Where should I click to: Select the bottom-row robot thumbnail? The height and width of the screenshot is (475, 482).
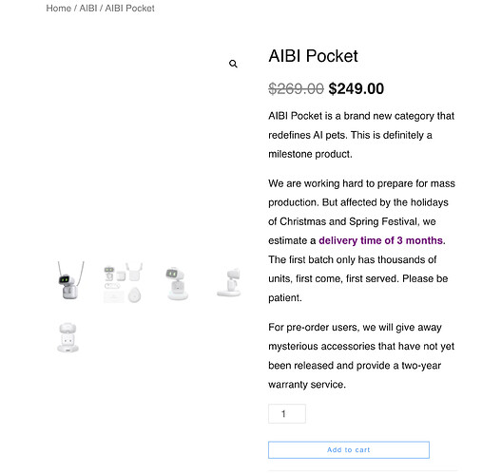coord(67,337)
